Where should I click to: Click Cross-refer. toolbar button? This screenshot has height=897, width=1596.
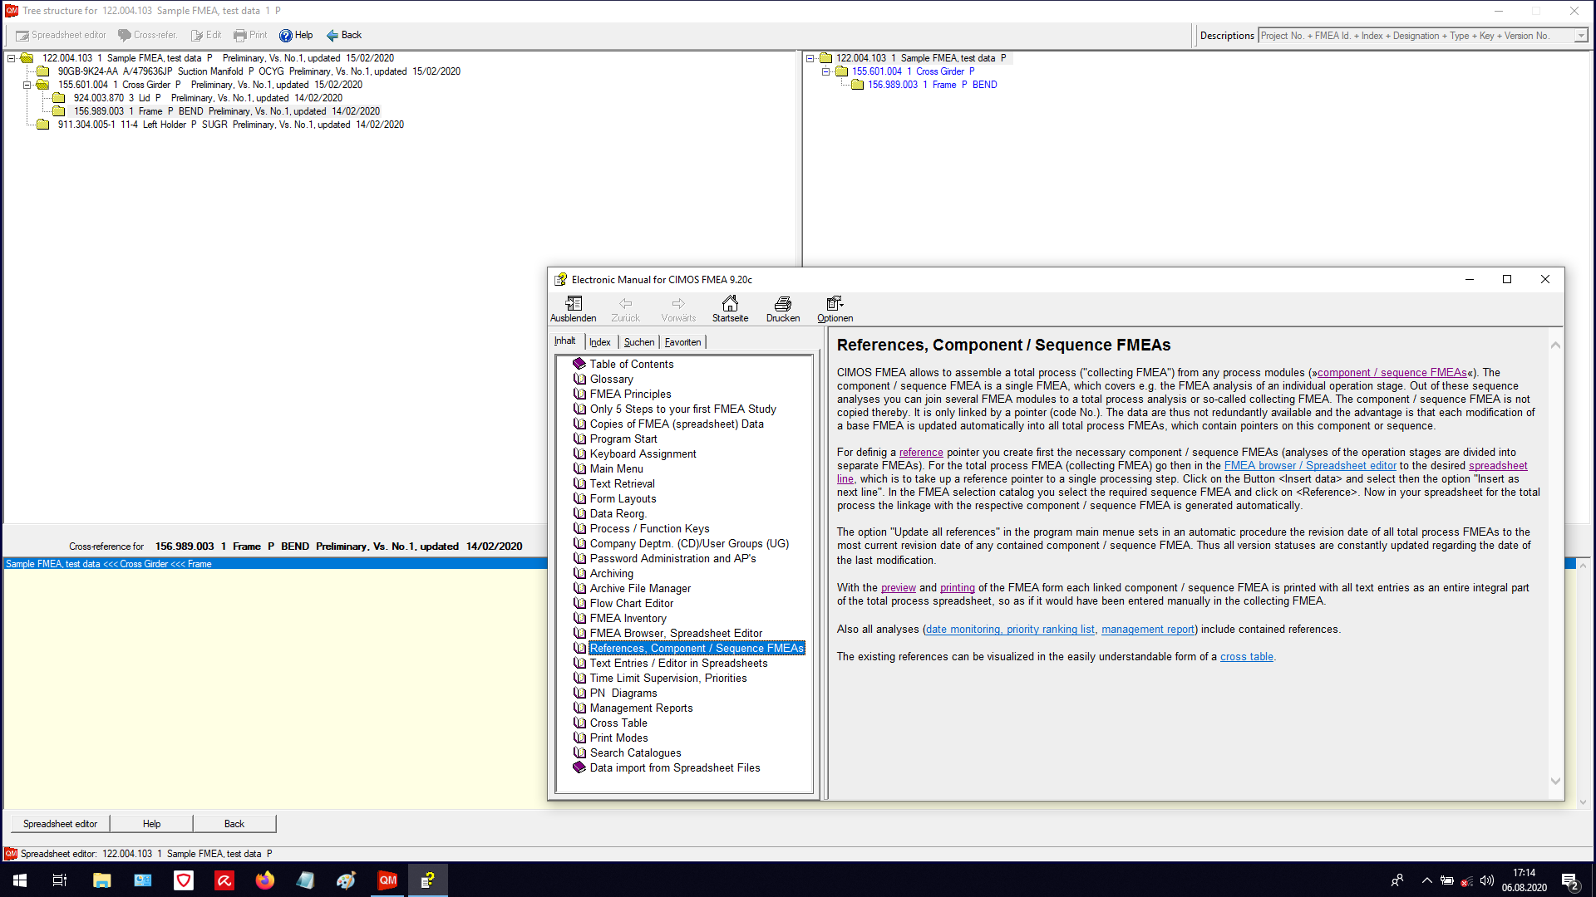(147, 35)
